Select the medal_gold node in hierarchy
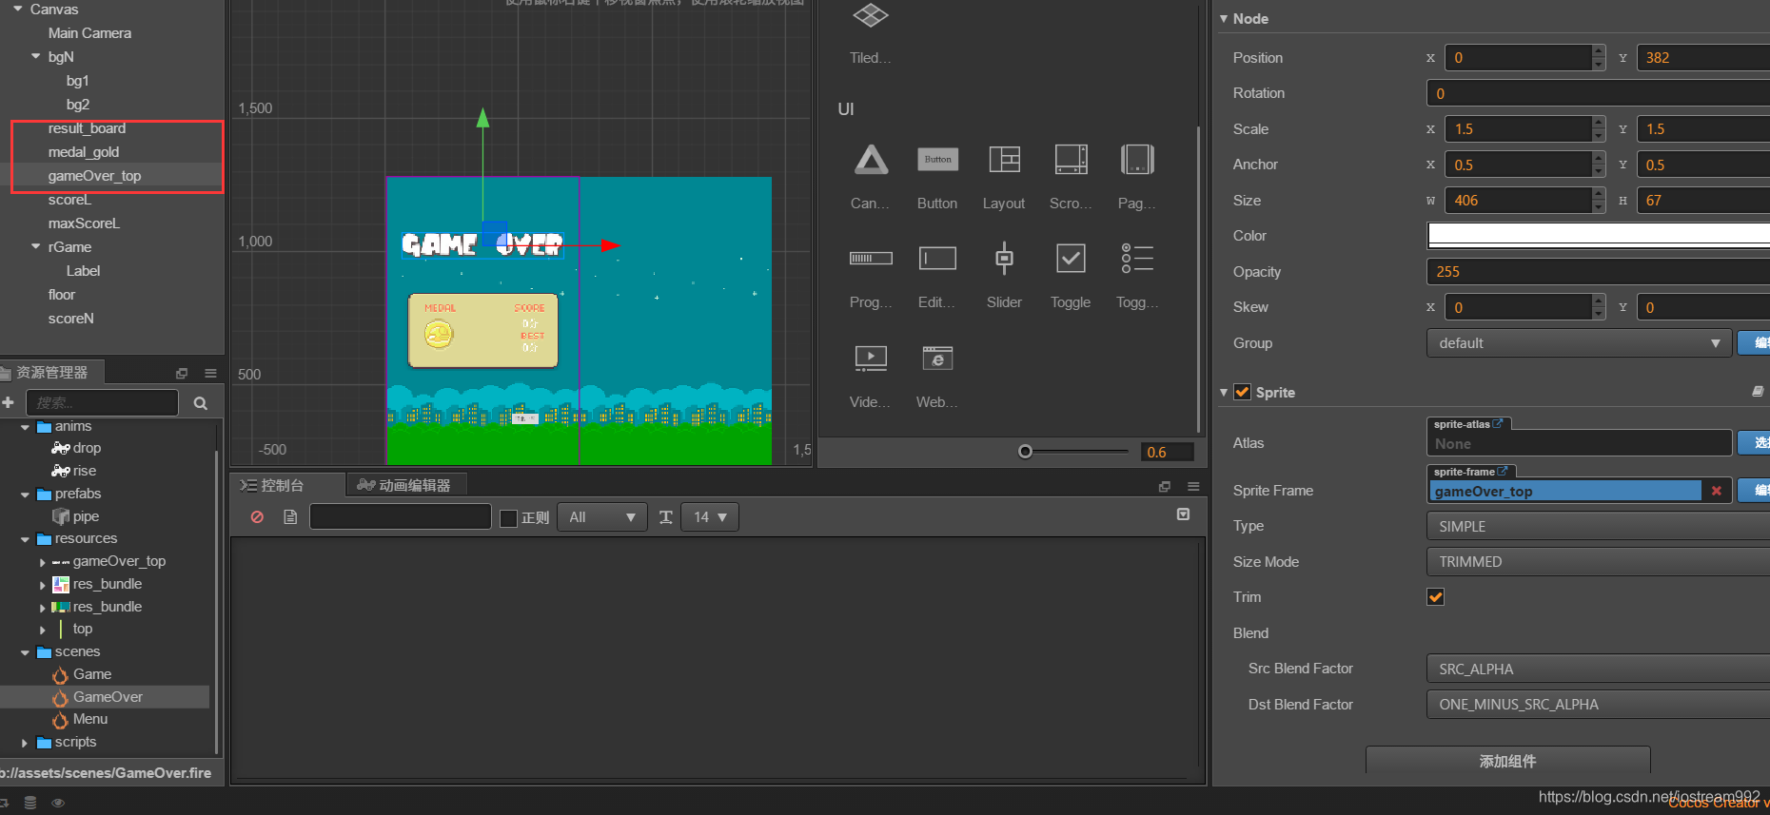Image resolution: width=1770 pixels, height=815 pixels. [84, 152]
